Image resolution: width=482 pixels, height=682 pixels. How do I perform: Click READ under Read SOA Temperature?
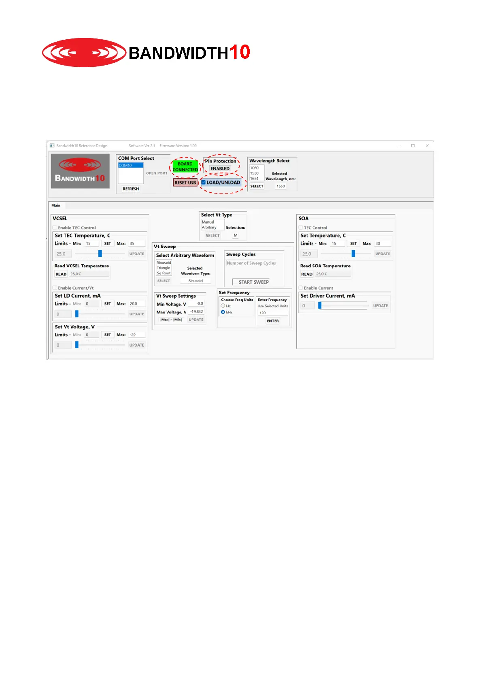pyautogui.click(x=307, y=274)
